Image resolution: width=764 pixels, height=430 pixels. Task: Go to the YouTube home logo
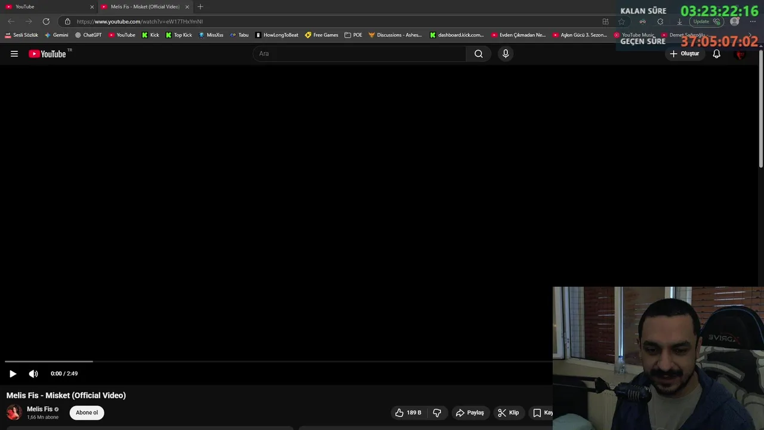(48, 54)
